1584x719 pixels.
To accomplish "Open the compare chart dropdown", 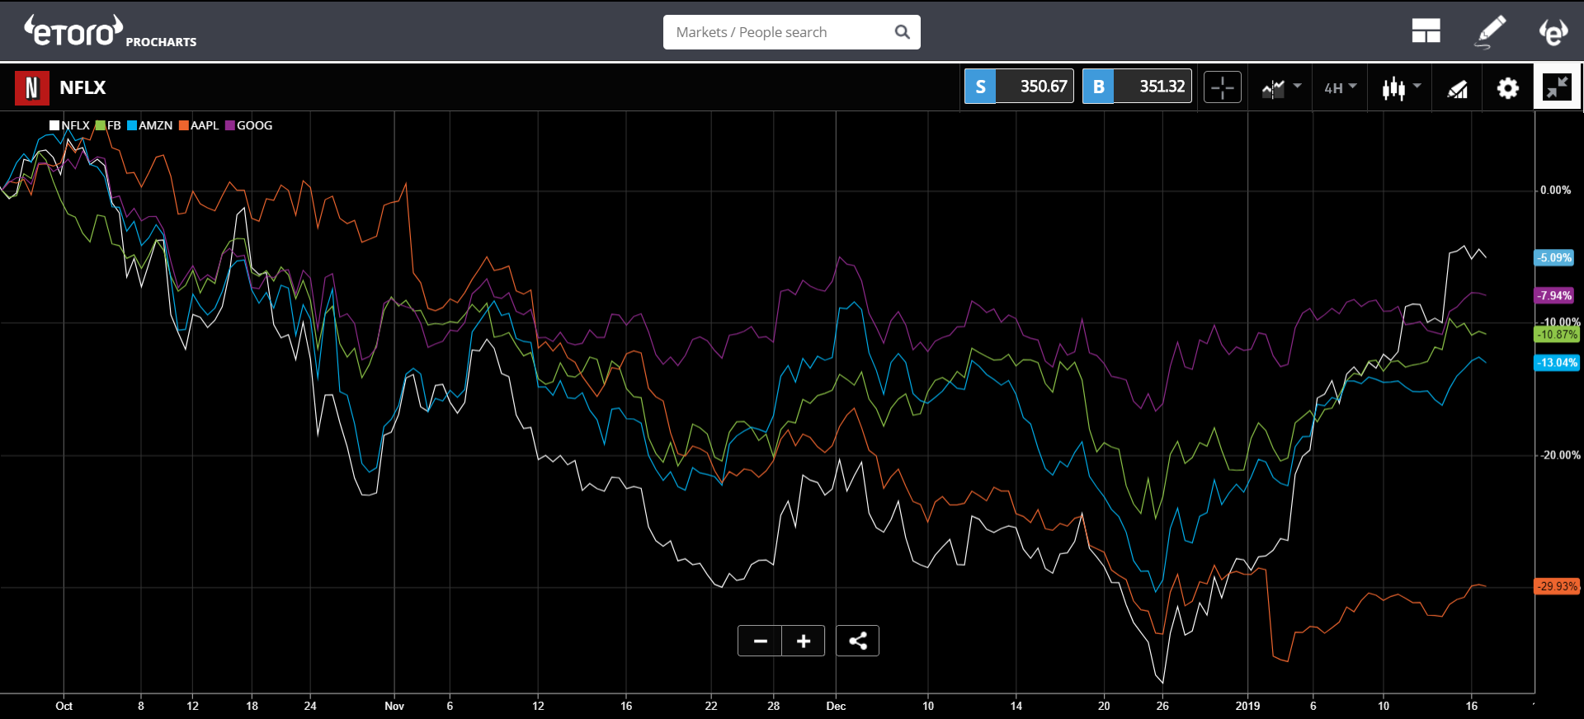I will click(1280, 87).
